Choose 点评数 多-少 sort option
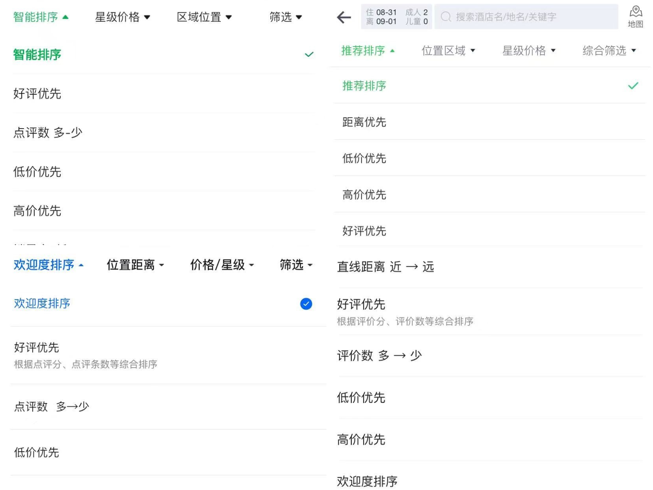653x490 pixels. [48, 133]
